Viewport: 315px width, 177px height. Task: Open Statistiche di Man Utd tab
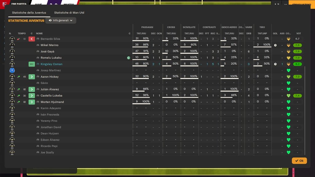coord(69,13)
